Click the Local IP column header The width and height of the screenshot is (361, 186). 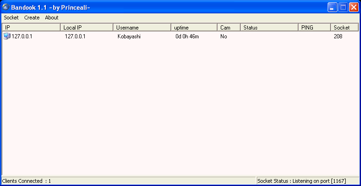(87, 28)
